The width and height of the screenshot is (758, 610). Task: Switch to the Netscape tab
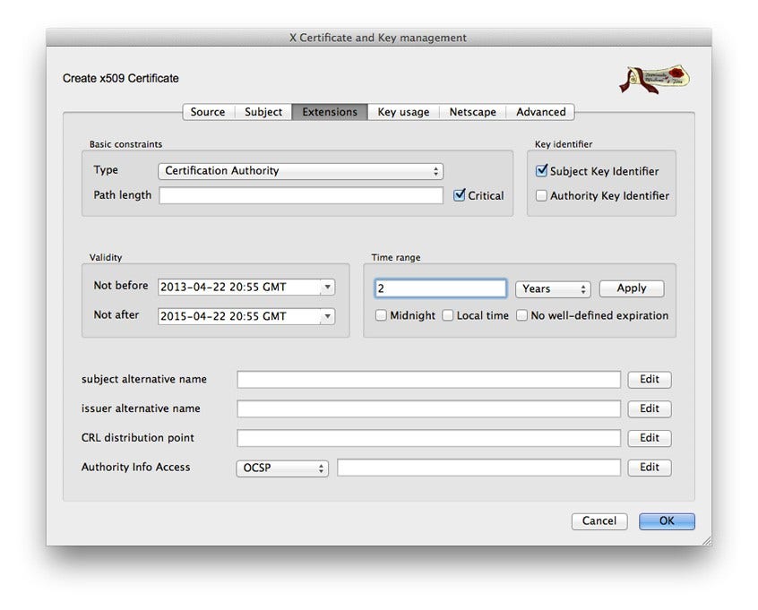tap(472, 112)
